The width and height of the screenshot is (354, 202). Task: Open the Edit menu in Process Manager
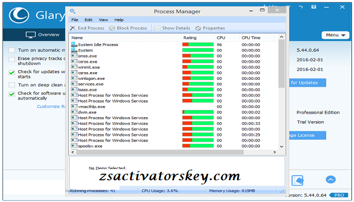[88, 20]
